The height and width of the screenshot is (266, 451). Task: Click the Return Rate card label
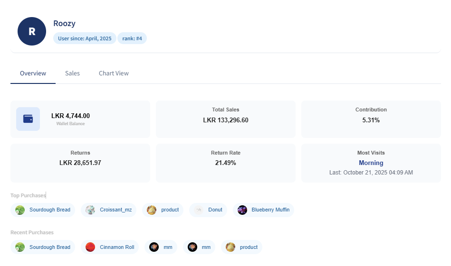(225, 153)
